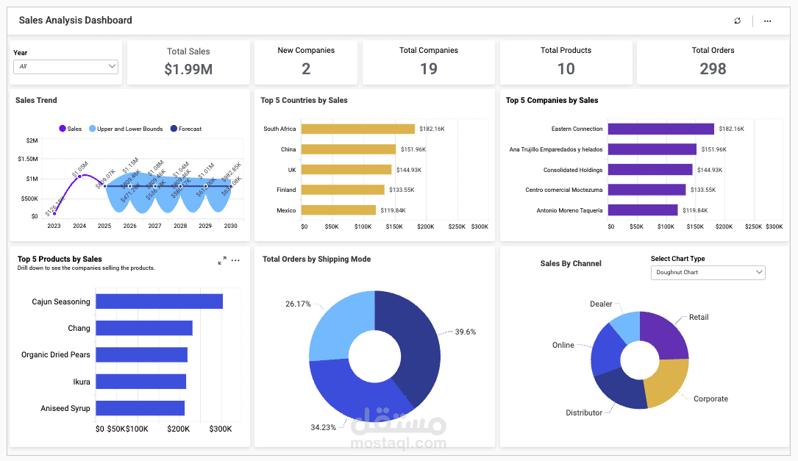Select the Aniseed Syrup bar
This screenshot has height=461, width=798.
point(140,408)
